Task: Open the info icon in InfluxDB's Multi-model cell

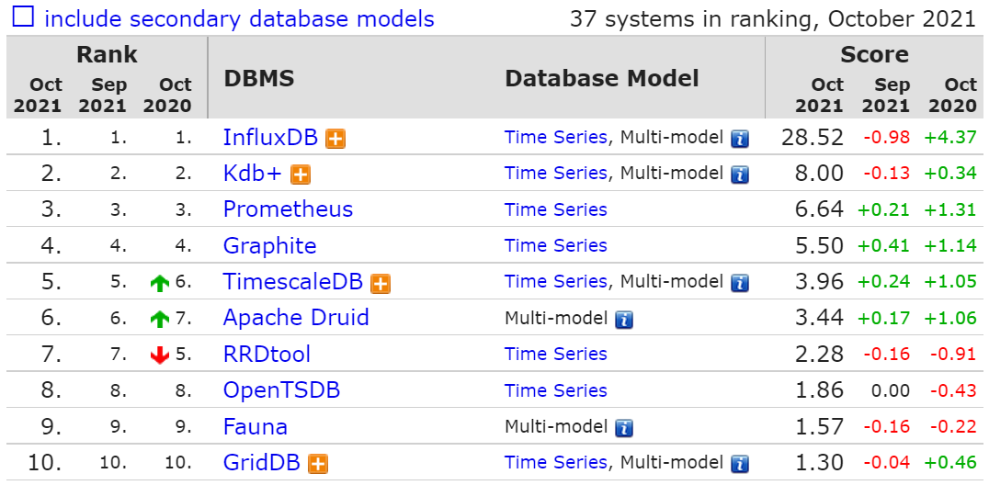Action: click(x=740, y=139)
